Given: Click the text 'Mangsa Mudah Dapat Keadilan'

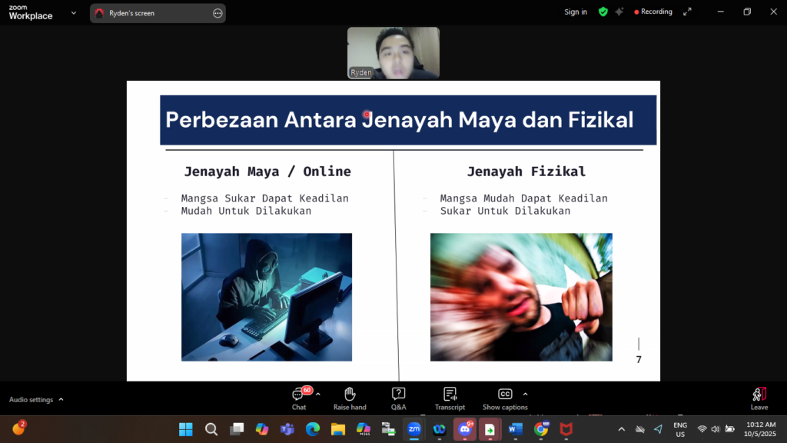Looking at the screenshot, I should (524, 198).
